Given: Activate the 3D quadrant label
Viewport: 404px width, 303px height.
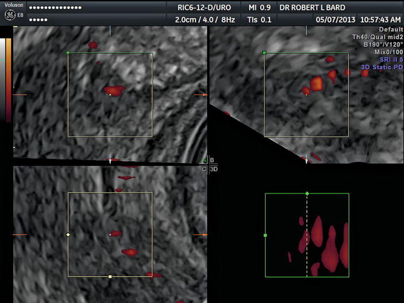Looking at the screenshot, I should (213, 169).
